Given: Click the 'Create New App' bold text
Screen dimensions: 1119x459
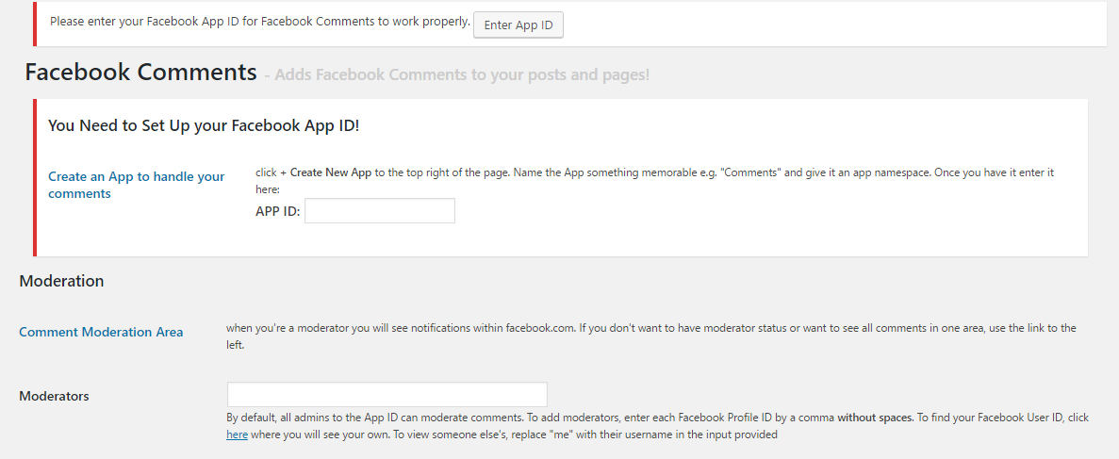Looking at the screenshot, I should (330, 172).
